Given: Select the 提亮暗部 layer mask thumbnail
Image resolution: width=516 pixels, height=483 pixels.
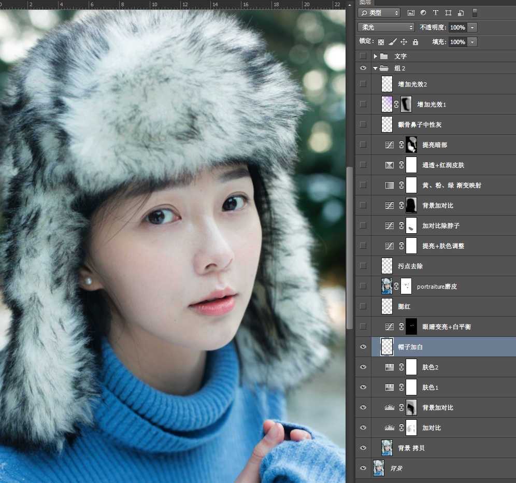Looking at the screenshot, I should coord(411,145).
